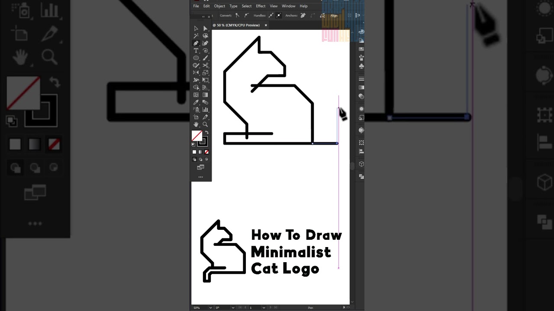Reset to default fill and stroke
This screenshot has height=311, width=554.
[x=193, y=145]
